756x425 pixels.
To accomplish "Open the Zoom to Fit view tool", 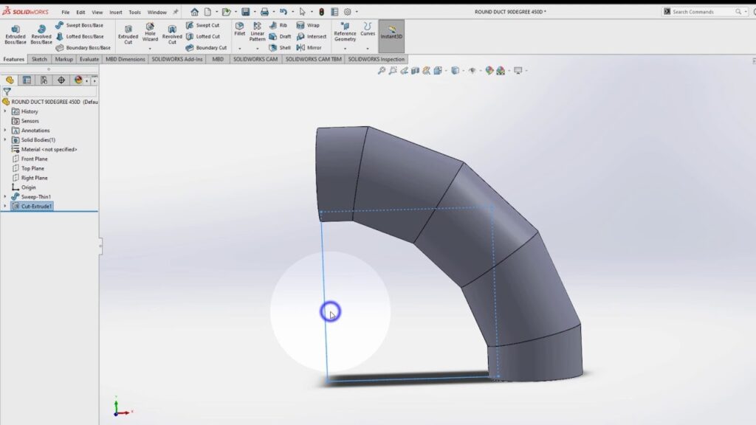I will coord(382,71).
